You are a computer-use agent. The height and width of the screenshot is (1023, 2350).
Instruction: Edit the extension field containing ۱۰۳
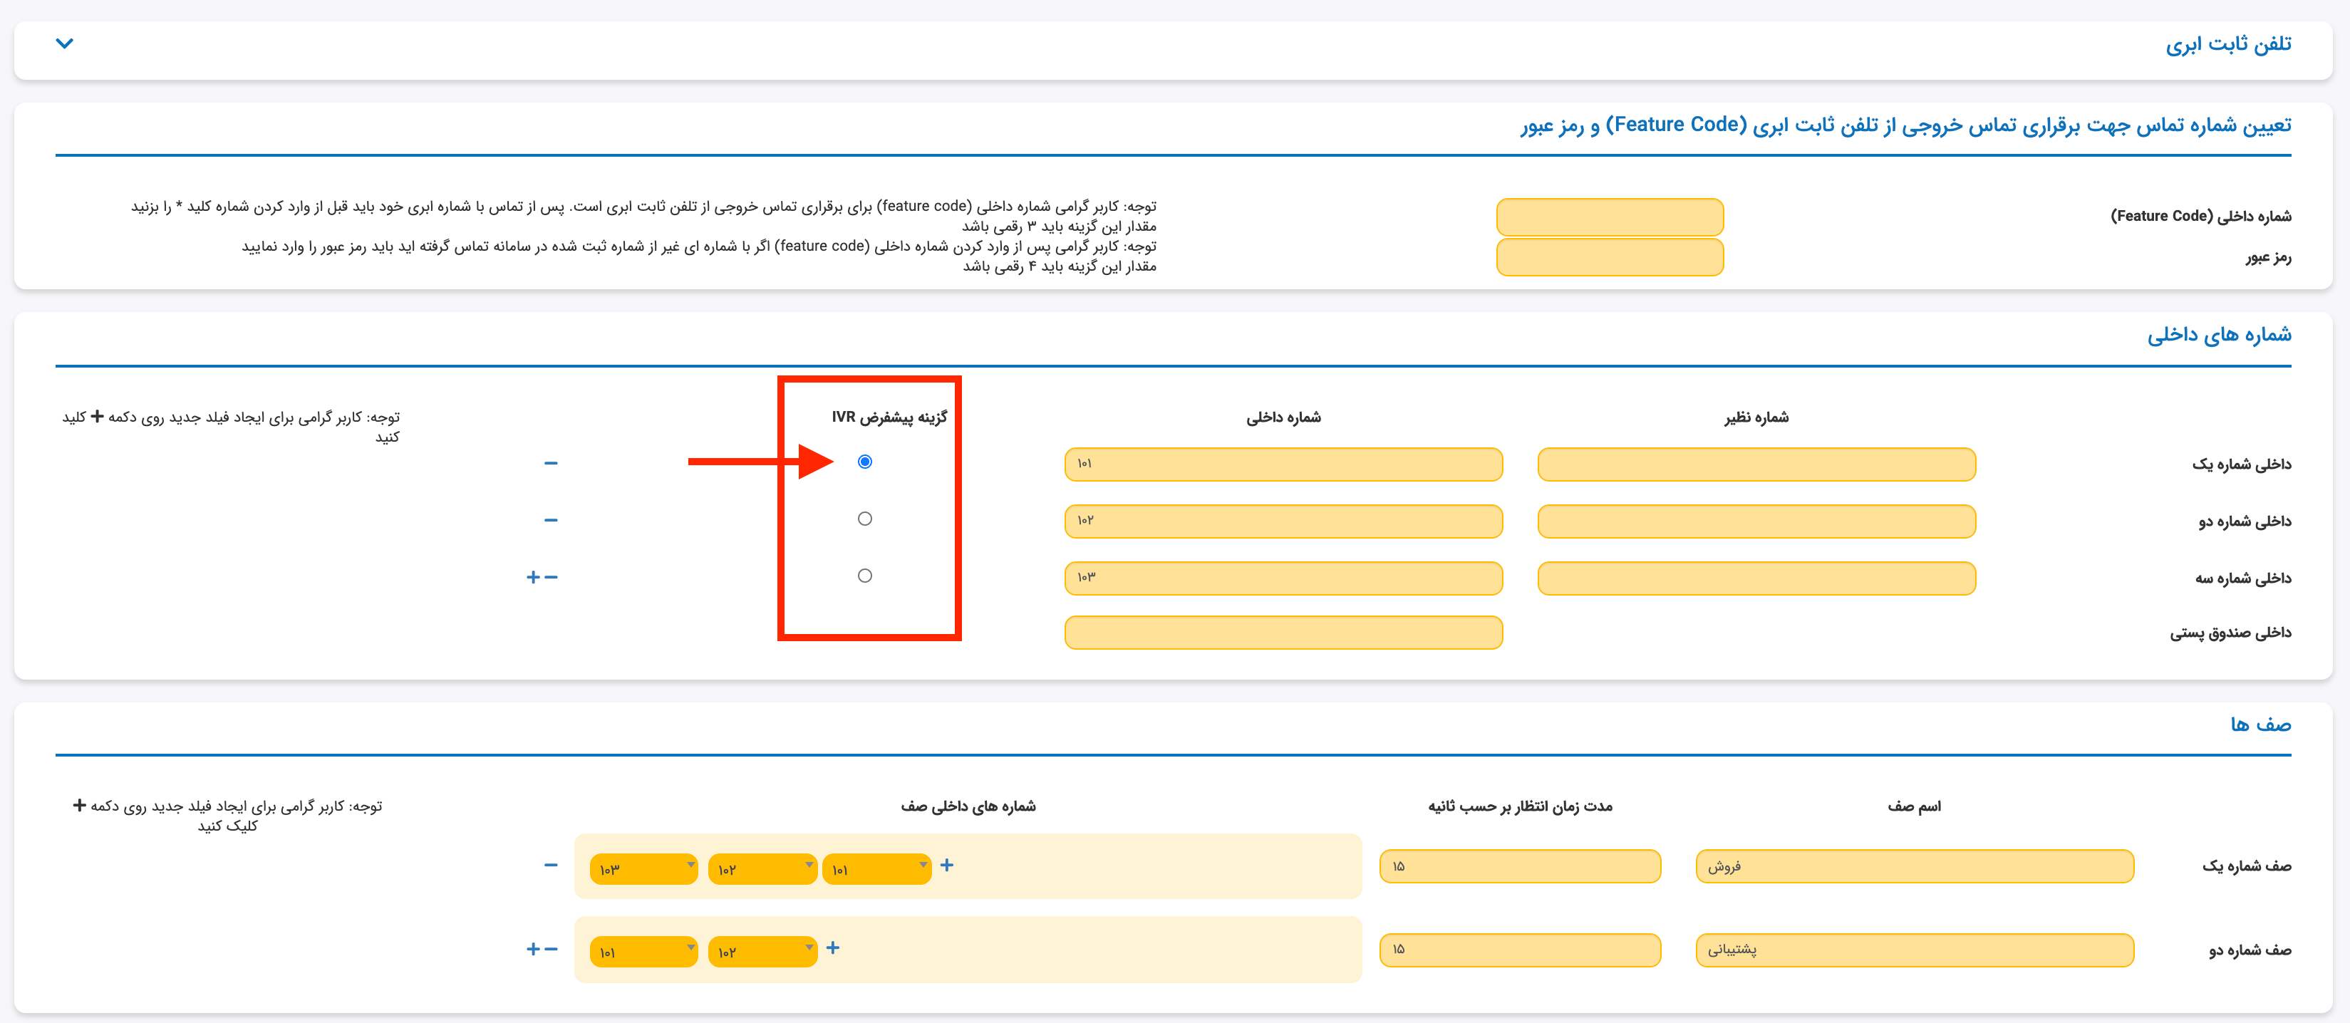(x=1283, y=578)
